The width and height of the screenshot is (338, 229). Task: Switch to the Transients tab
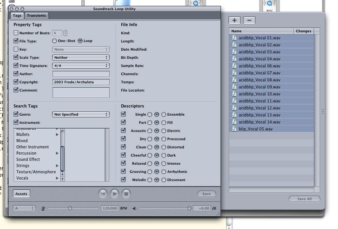point(37,16)
